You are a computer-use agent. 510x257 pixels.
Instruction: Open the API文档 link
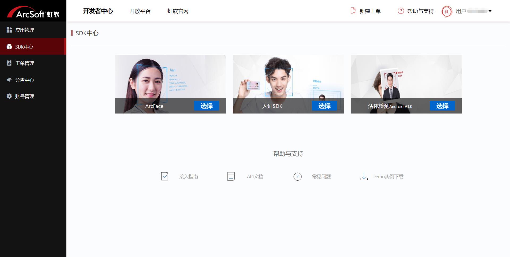[x=255, y=177]
